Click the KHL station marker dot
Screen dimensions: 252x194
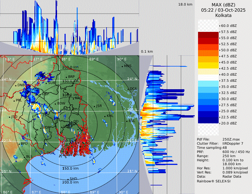105,116
